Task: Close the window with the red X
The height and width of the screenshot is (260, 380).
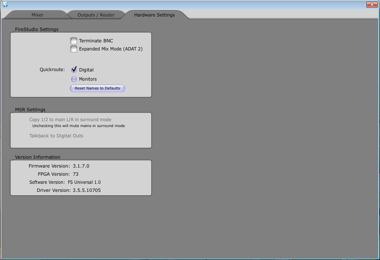Action: tap(372, 4)
